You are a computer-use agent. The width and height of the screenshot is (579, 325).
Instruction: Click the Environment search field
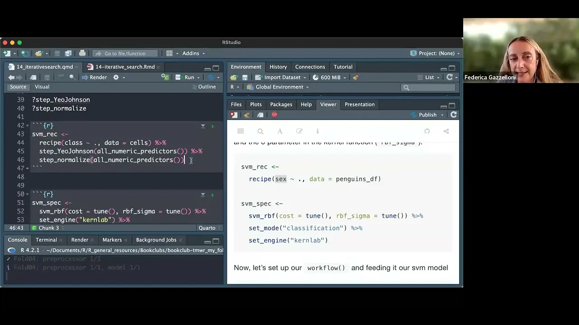tap(427, 87)
